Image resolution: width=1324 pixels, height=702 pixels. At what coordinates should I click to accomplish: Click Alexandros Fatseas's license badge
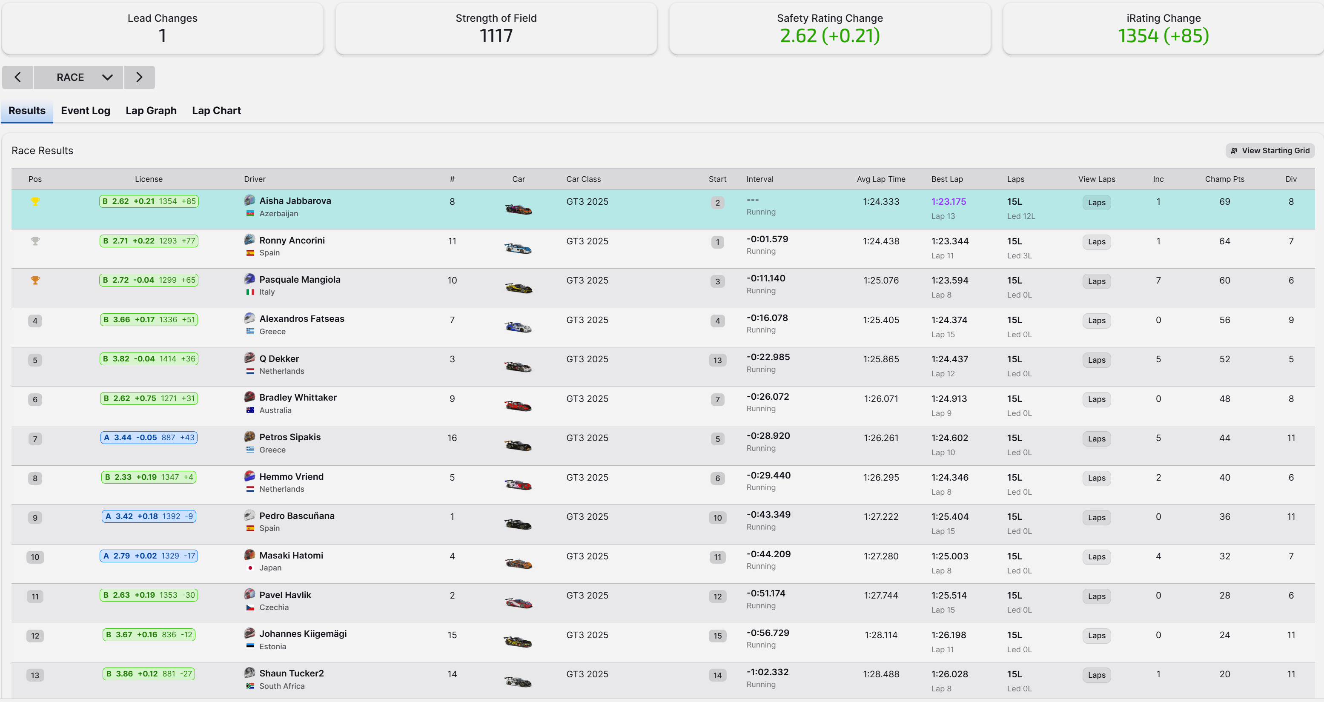tap(149, 320)
